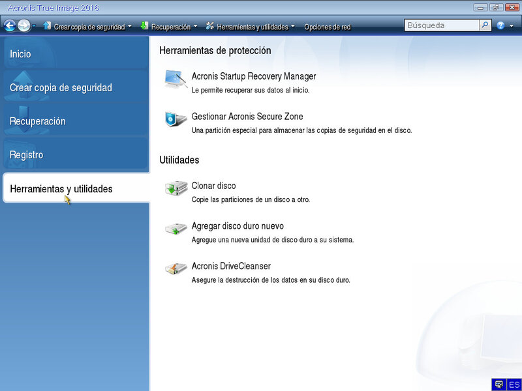Expand the navigation history dropdown arrow

pyautogui.click(x=34, y=25)
